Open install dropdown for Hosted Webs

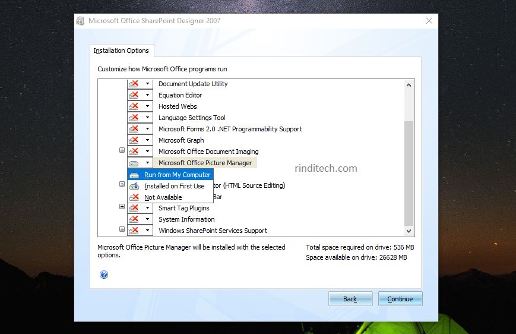pyautogui.click(x=147, y=106)
